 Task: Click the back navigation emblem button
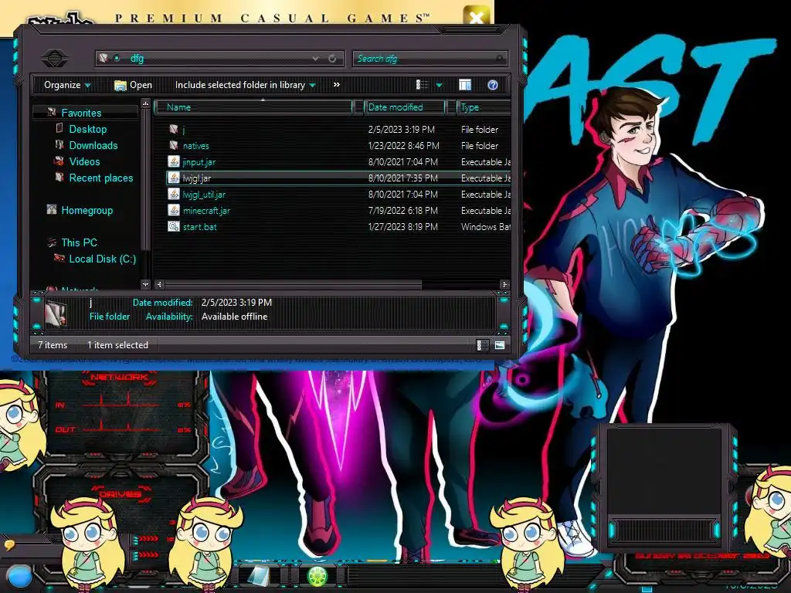click(x=55, y=59)
